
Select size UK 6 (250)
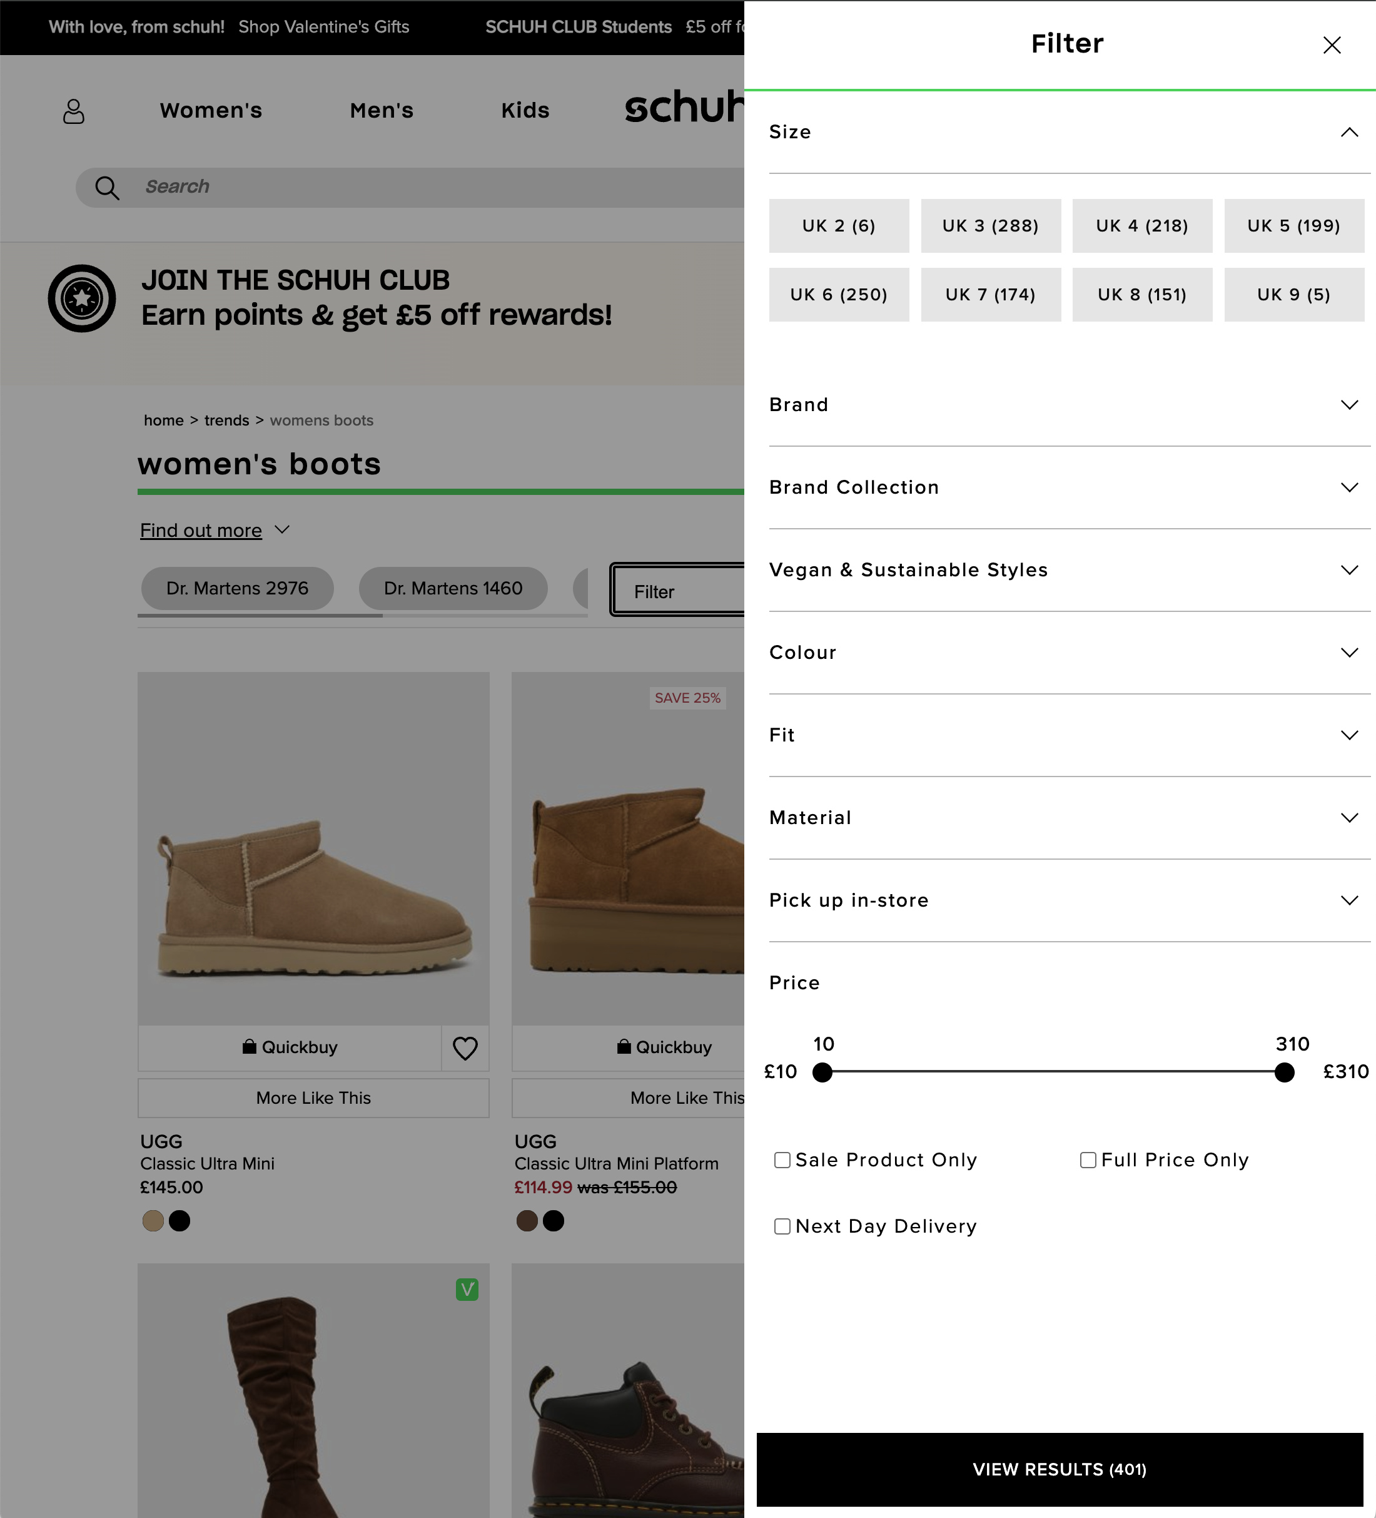tap(839, 295)
